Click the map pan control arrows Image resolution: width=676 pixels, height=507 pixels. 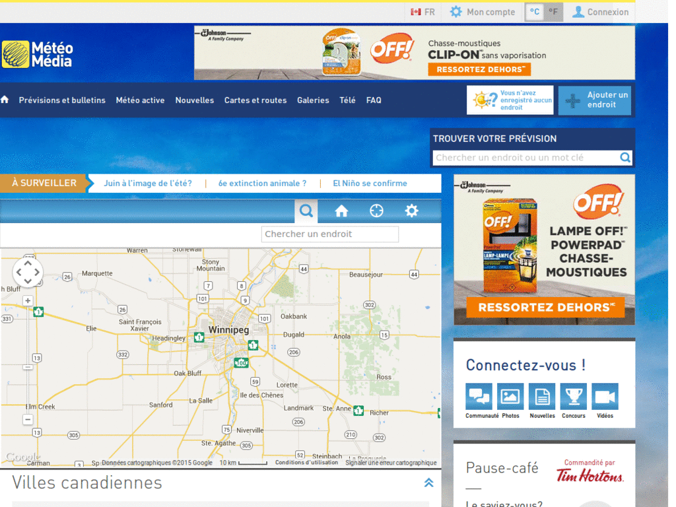pyautogui.click(x=28, y=272)
